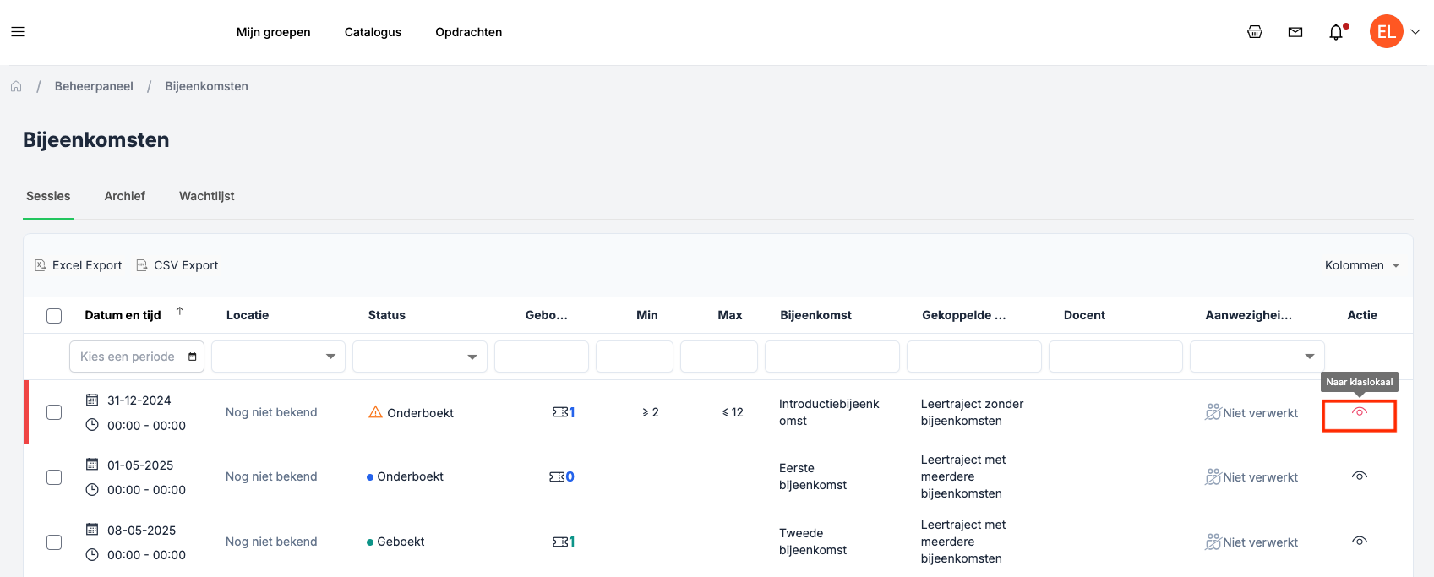Viewport: 1434px width, 577px height.
Task: Open the Locatie filter dropdown
Action: [x=278, y=357]
